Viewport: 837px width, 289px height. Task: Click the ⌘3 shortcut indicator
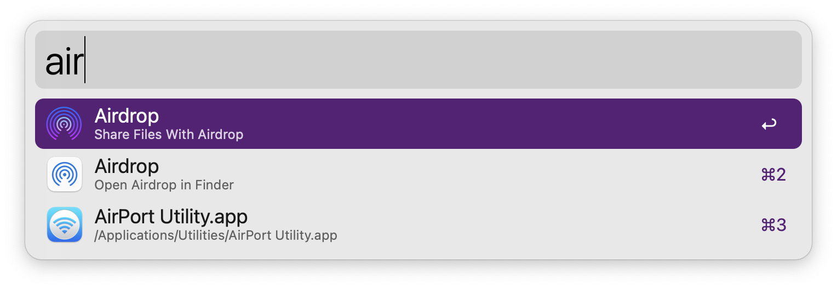773,225
